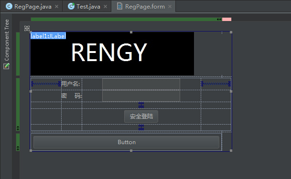Close the RegPage.form tab
The height and width of the screenshot is (179, 291).
170,7
